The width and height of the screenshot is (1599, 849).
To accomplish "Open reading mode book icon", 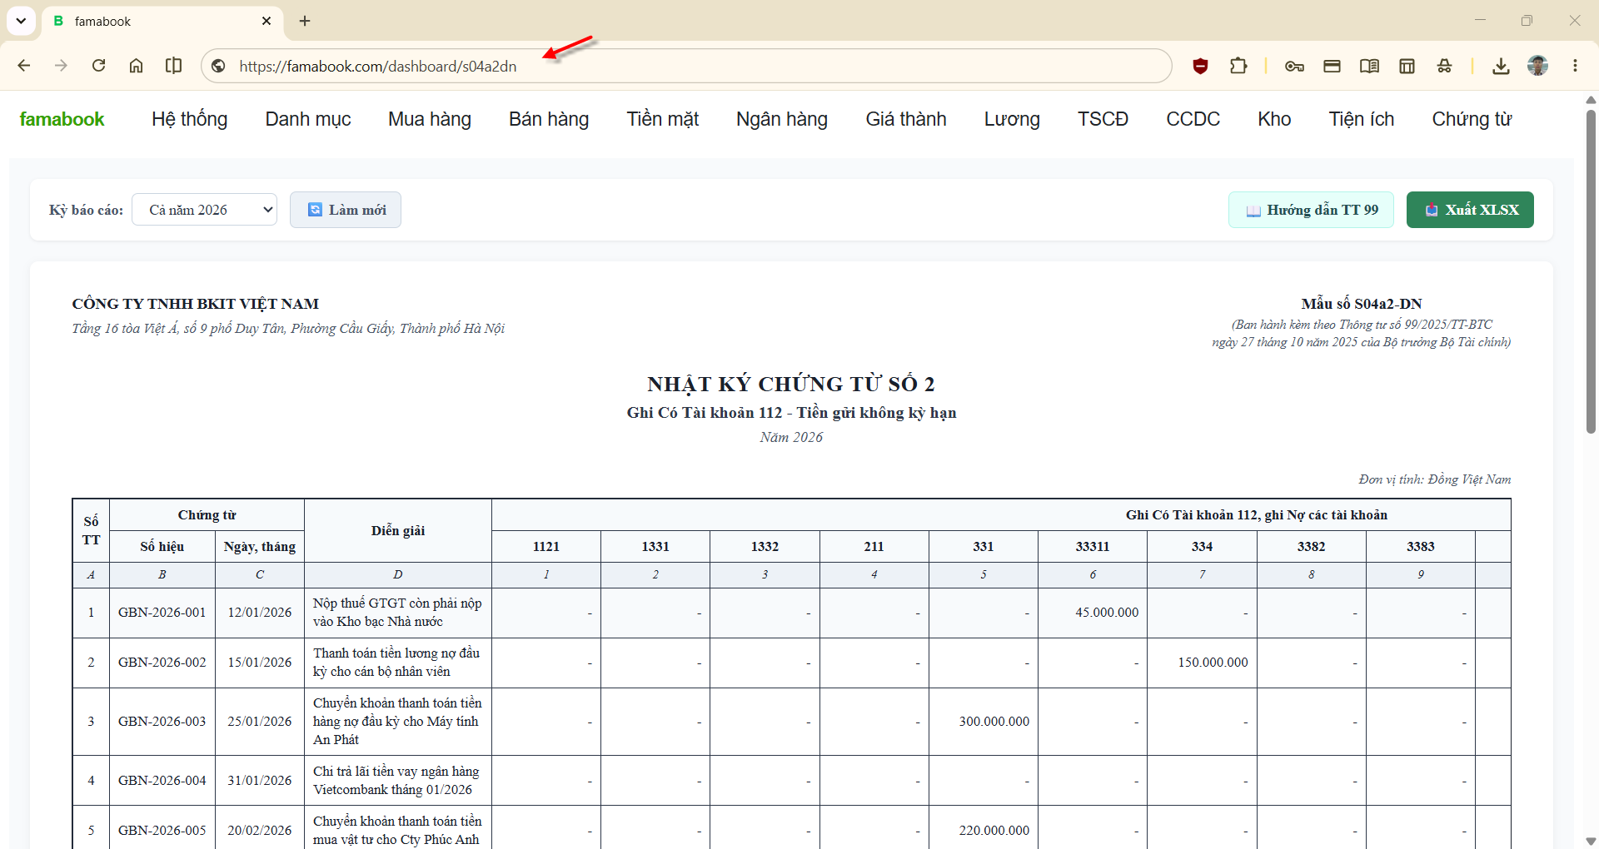I will point(1369,66).
